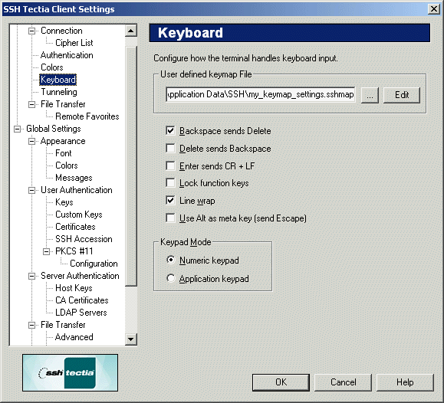The width and height of the screenshot is (444, 403).
Task: Select PKCS #11 tree item
Action: pos(74,251)
